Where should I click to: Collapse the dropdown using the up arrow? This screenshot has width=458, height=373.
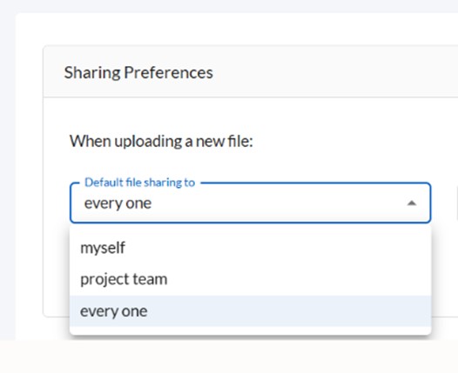click(x=412, y=203)
